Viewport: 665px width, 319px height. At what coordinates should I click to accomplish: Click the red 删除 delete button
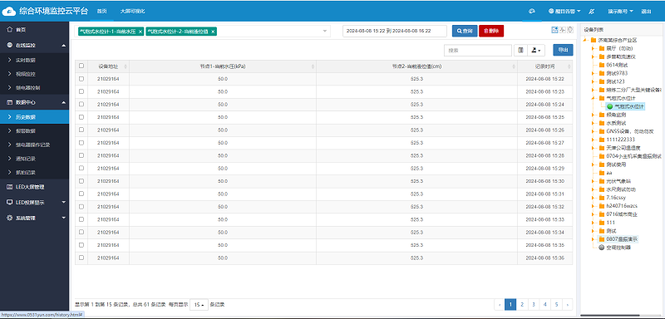[491, 31]
